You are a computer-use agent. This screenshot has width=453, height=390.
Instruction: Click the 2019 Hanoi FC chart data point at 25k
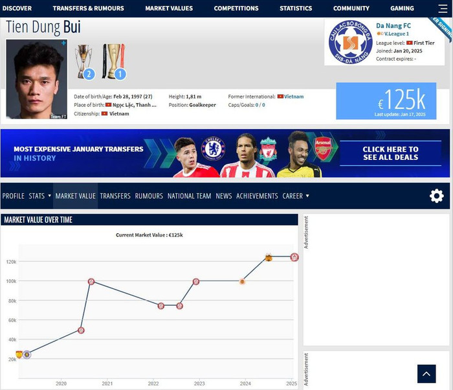point(27,354)
